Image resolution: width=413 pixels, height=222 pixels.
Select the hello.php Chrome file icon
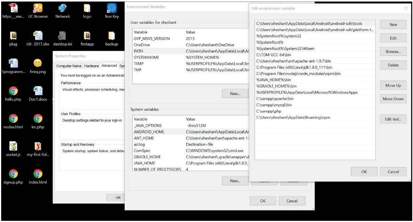[13, 91]
